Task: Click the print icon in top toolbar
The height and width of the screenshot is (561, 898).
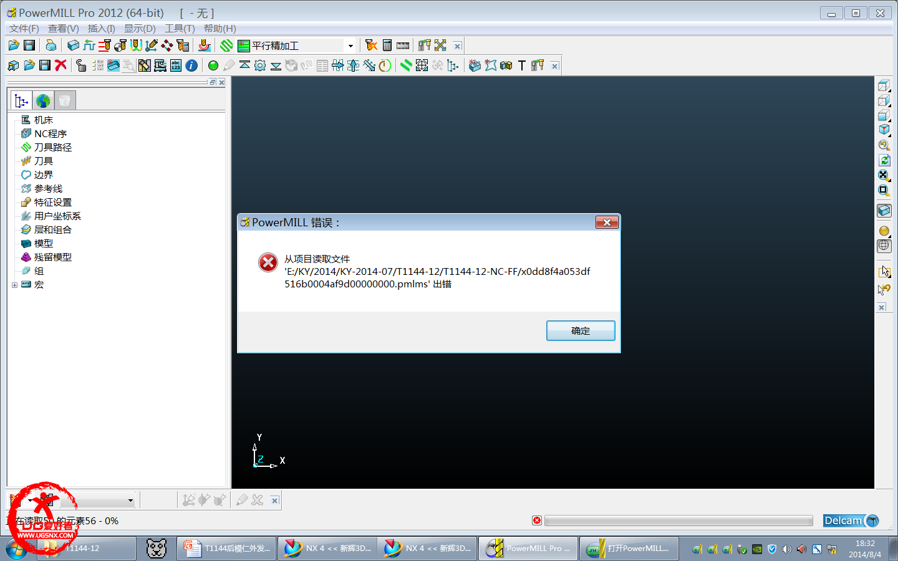Action: tap(51, 46)
